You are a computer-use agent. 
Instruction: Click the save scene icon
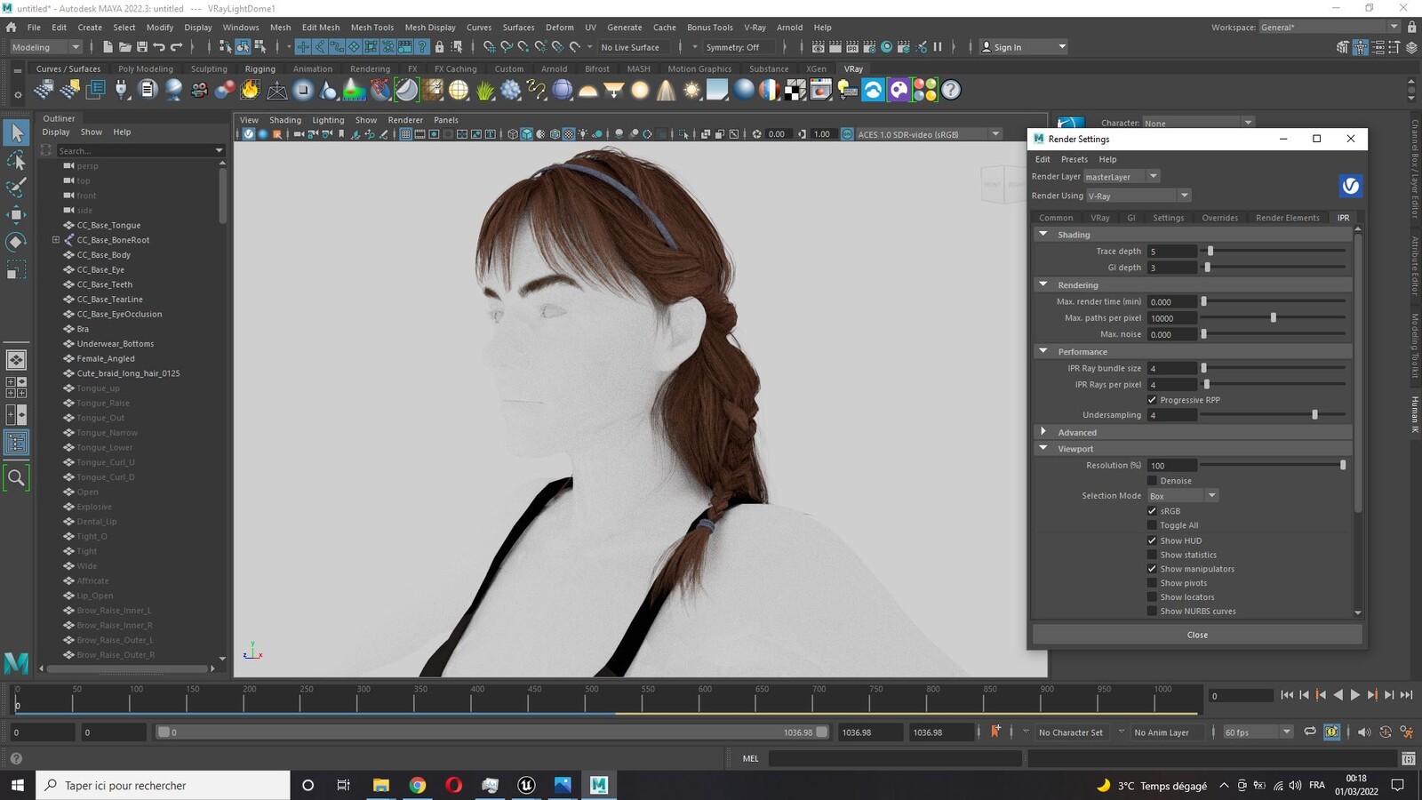pyautogui.click(x=141, y=47)
